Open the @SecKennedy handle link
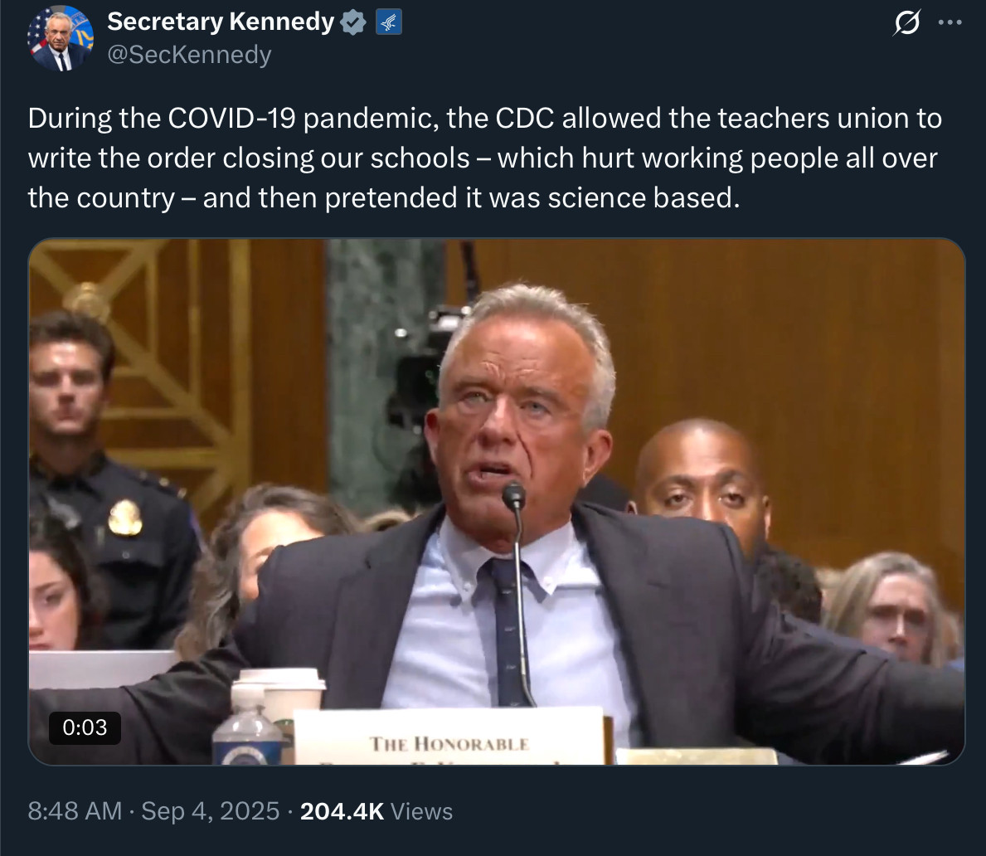This screenshot has width=986, height=856. [x=190, y=55]
